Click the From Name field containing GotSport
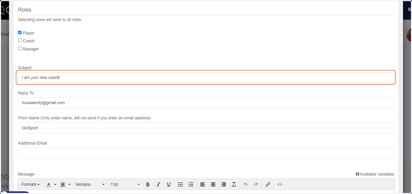412x194 pixels. coord(206,128)
